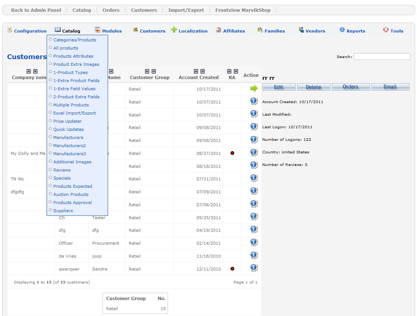
Task: Click info icon for de Vries row
Action: click(x=254, y=255)
